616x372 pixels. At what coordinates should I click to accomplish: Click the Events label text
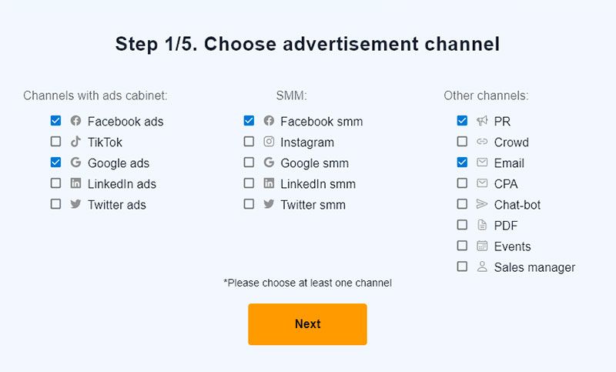pyautogui.click(x=512, y=246)
